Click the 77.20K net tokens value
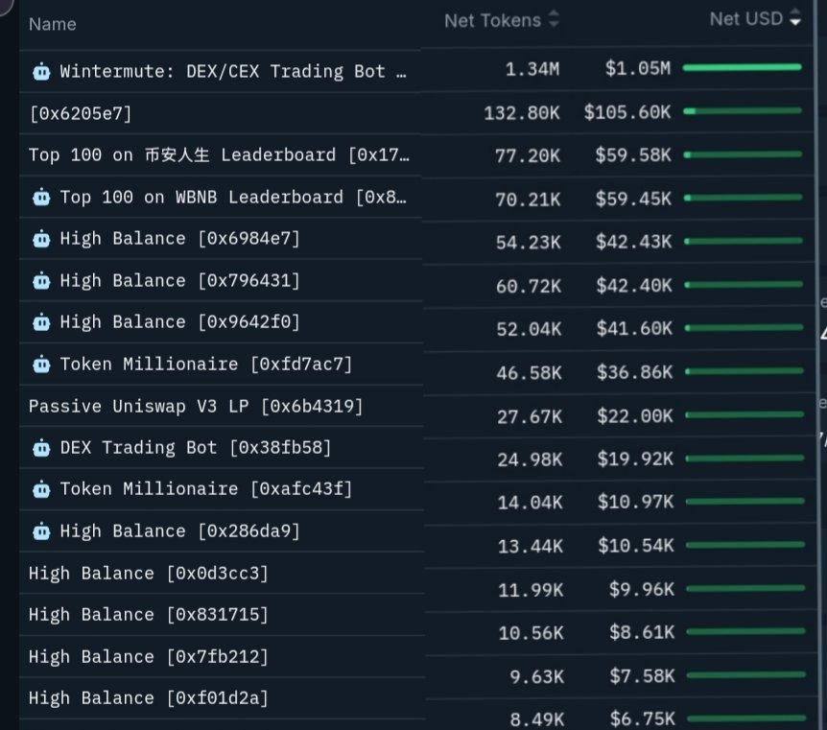The image size is (827, 730). tap(528, 155)
